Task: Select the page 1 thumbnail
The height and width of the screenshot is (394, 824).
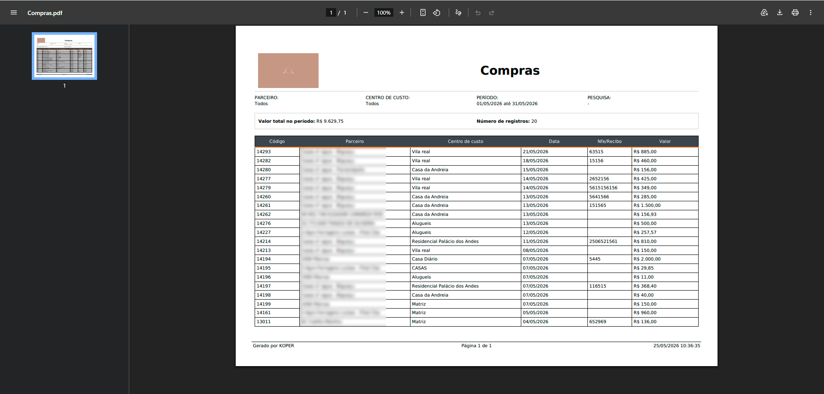Action: (x=64, y=56)
